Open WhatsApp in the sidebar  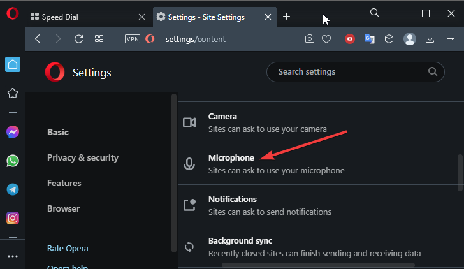point(13,161)
